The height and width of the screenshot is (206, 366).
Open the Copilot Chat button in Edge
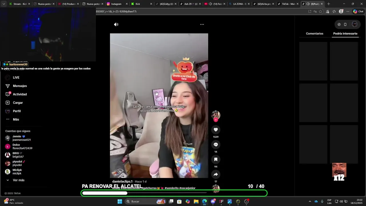[358, 11]
